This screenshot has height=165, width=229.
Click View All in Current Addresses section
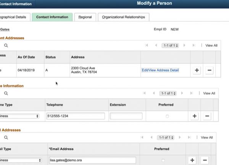[211, 45]
